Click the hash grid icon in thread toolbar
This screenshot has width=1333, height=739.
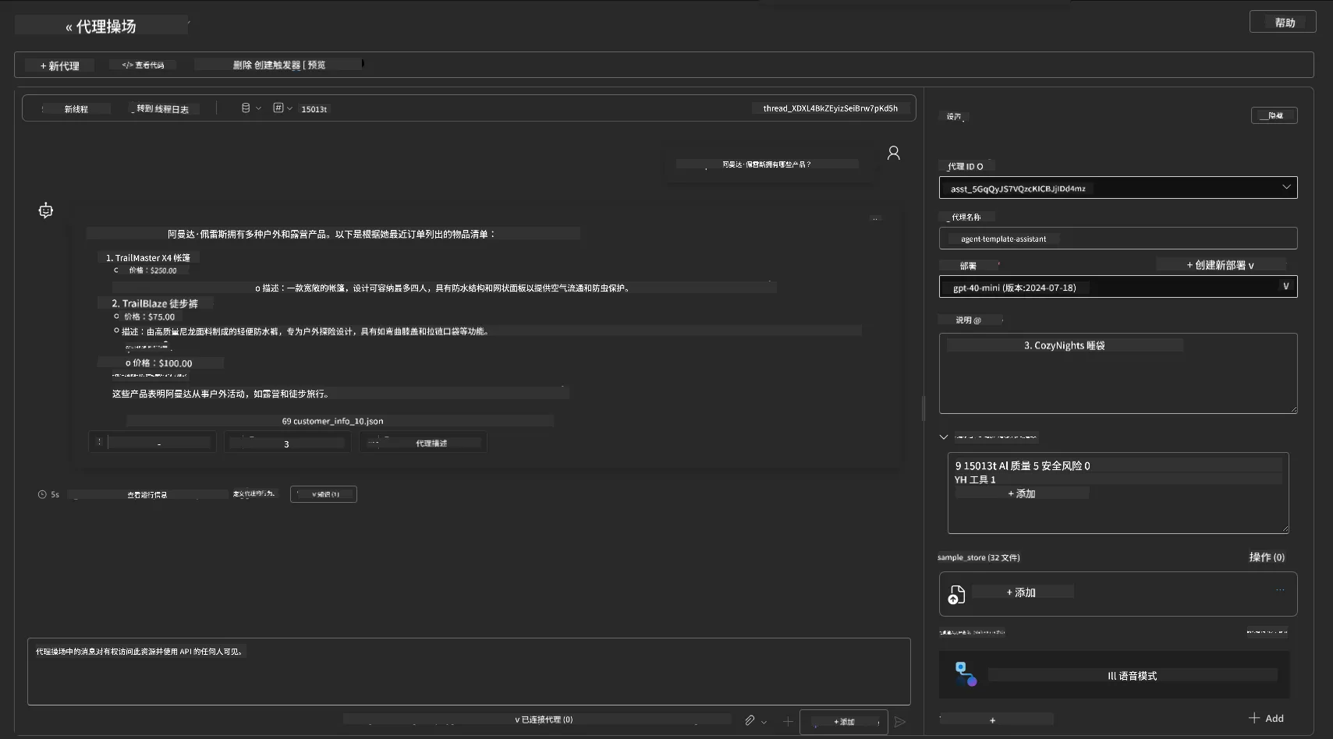pyautogui.click(x=278, y=108)
